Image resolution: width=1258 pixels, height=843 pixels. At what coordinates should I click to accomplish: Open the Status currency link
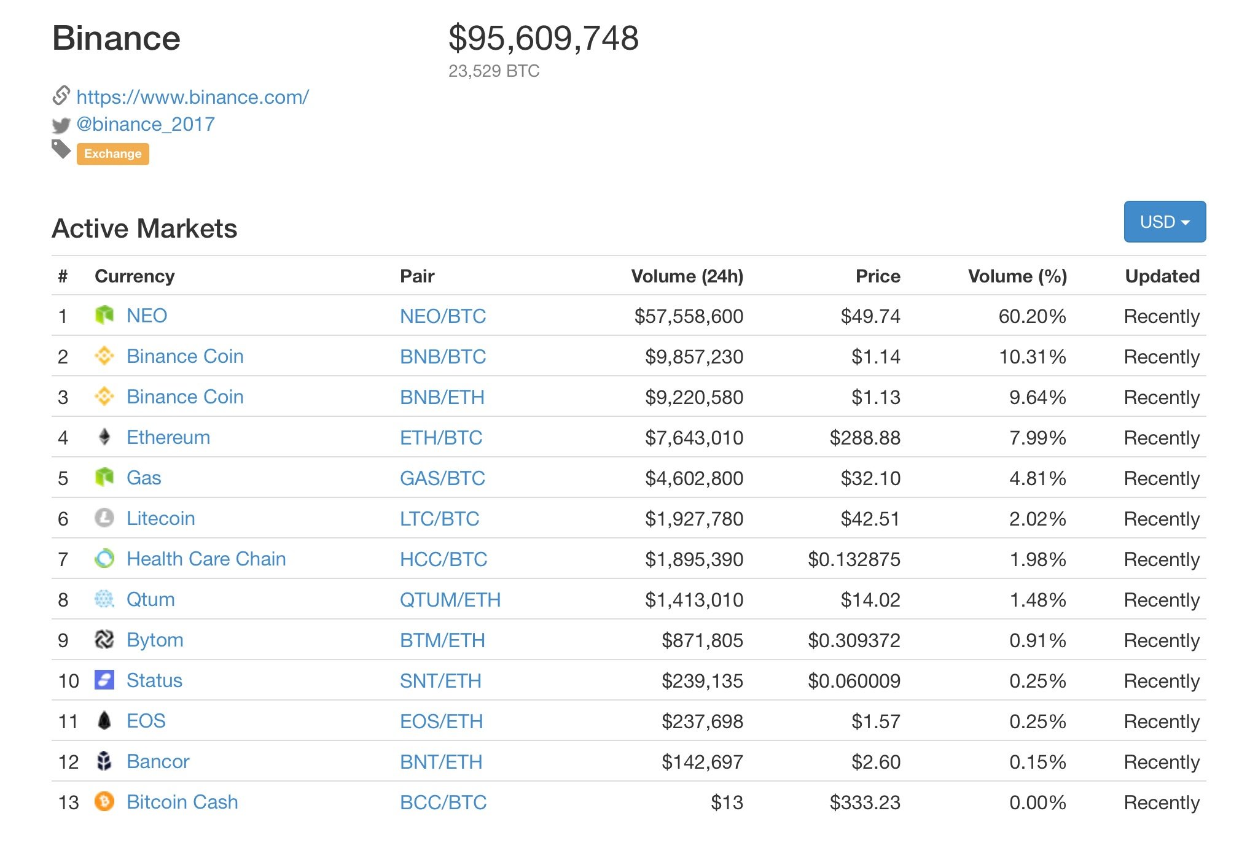[x=154, y=680]
